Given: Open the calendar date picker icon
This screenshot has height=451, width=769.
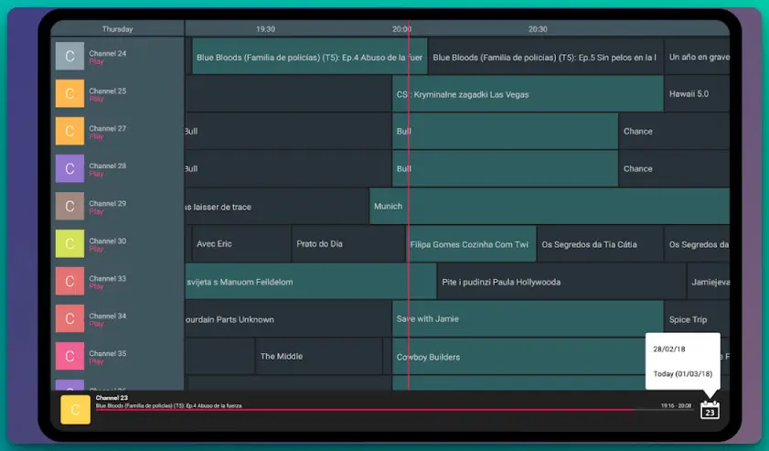Looking at the screenshot, I should [710, 410].
